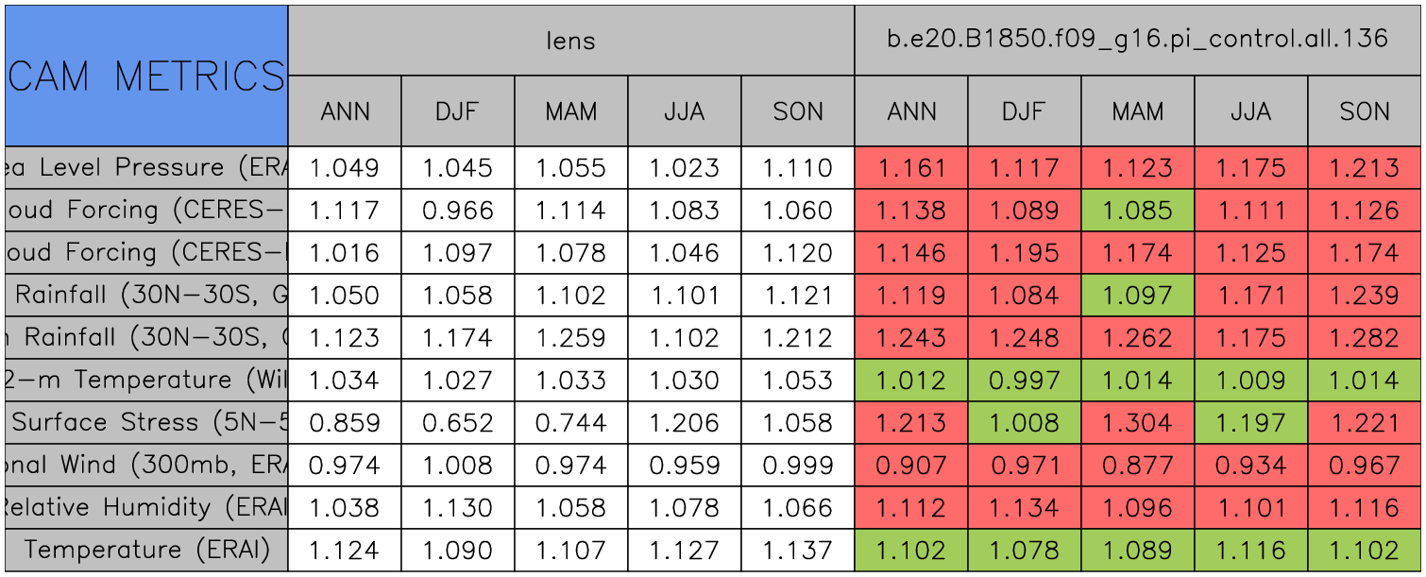Click the Surface Stress row label
This screenshot has width=1426, height=577.
click(x=146, y=422)
